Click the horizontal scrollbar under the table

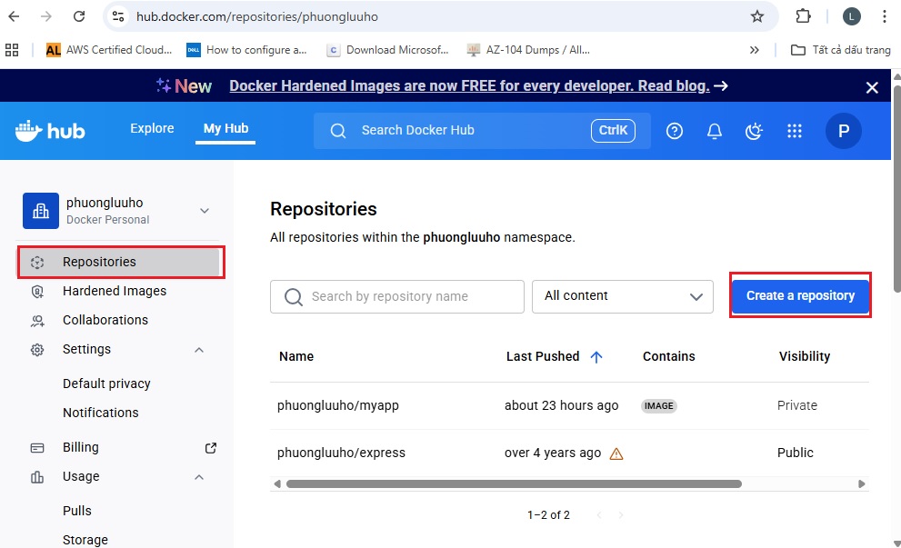click(x=546, y=483)
